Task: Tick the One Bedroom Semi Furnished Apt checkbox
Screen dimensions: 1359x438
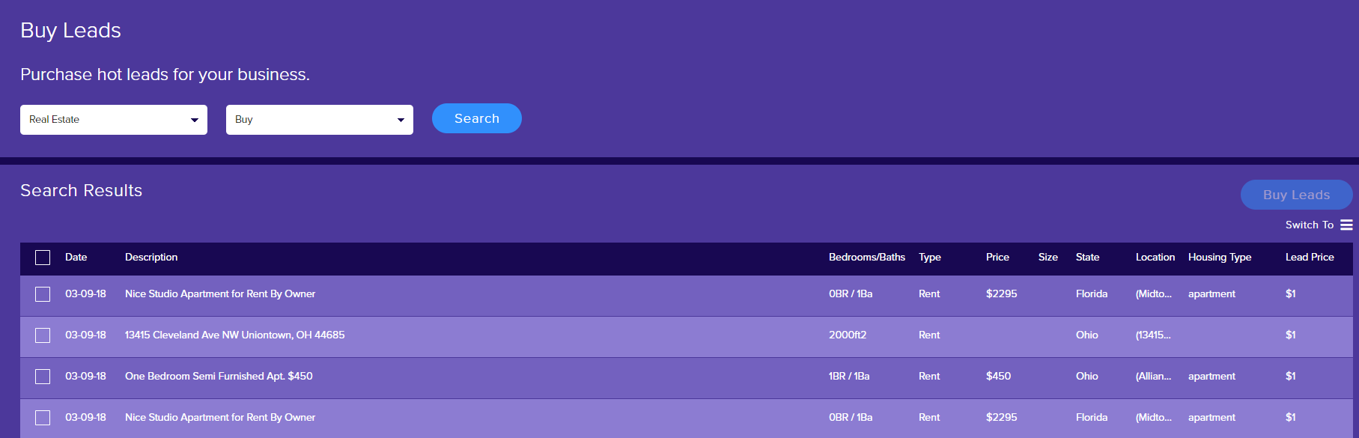Action: (x=43, y=377)
